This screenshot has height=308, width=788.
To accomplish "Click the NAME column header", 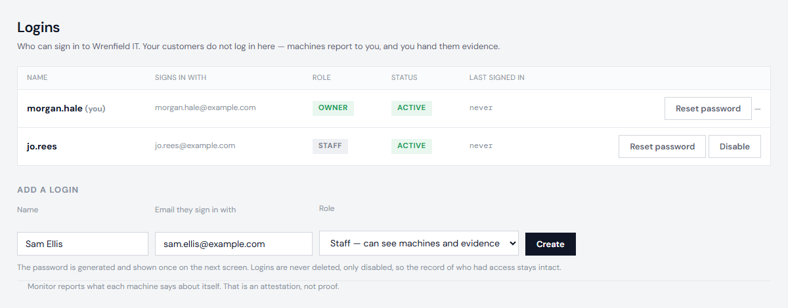I will tap(37, 77).
